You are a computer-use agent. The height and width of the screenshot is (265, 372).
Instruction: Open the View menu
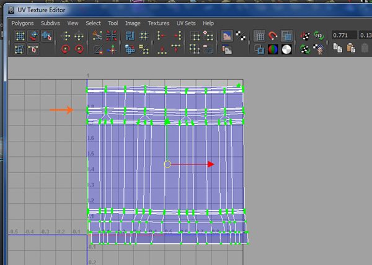tap(73, 23)
